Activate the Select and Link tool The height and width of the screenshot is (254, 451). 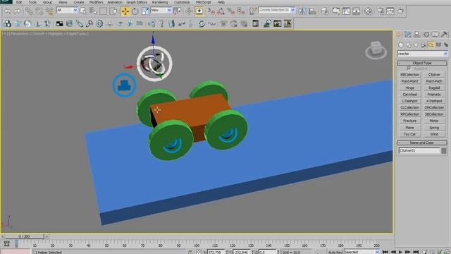point(29,11)
